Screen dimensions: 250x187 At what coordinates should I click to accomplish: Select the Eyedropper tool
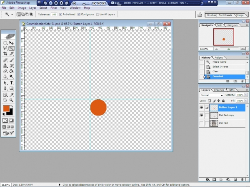pos(11,95)
